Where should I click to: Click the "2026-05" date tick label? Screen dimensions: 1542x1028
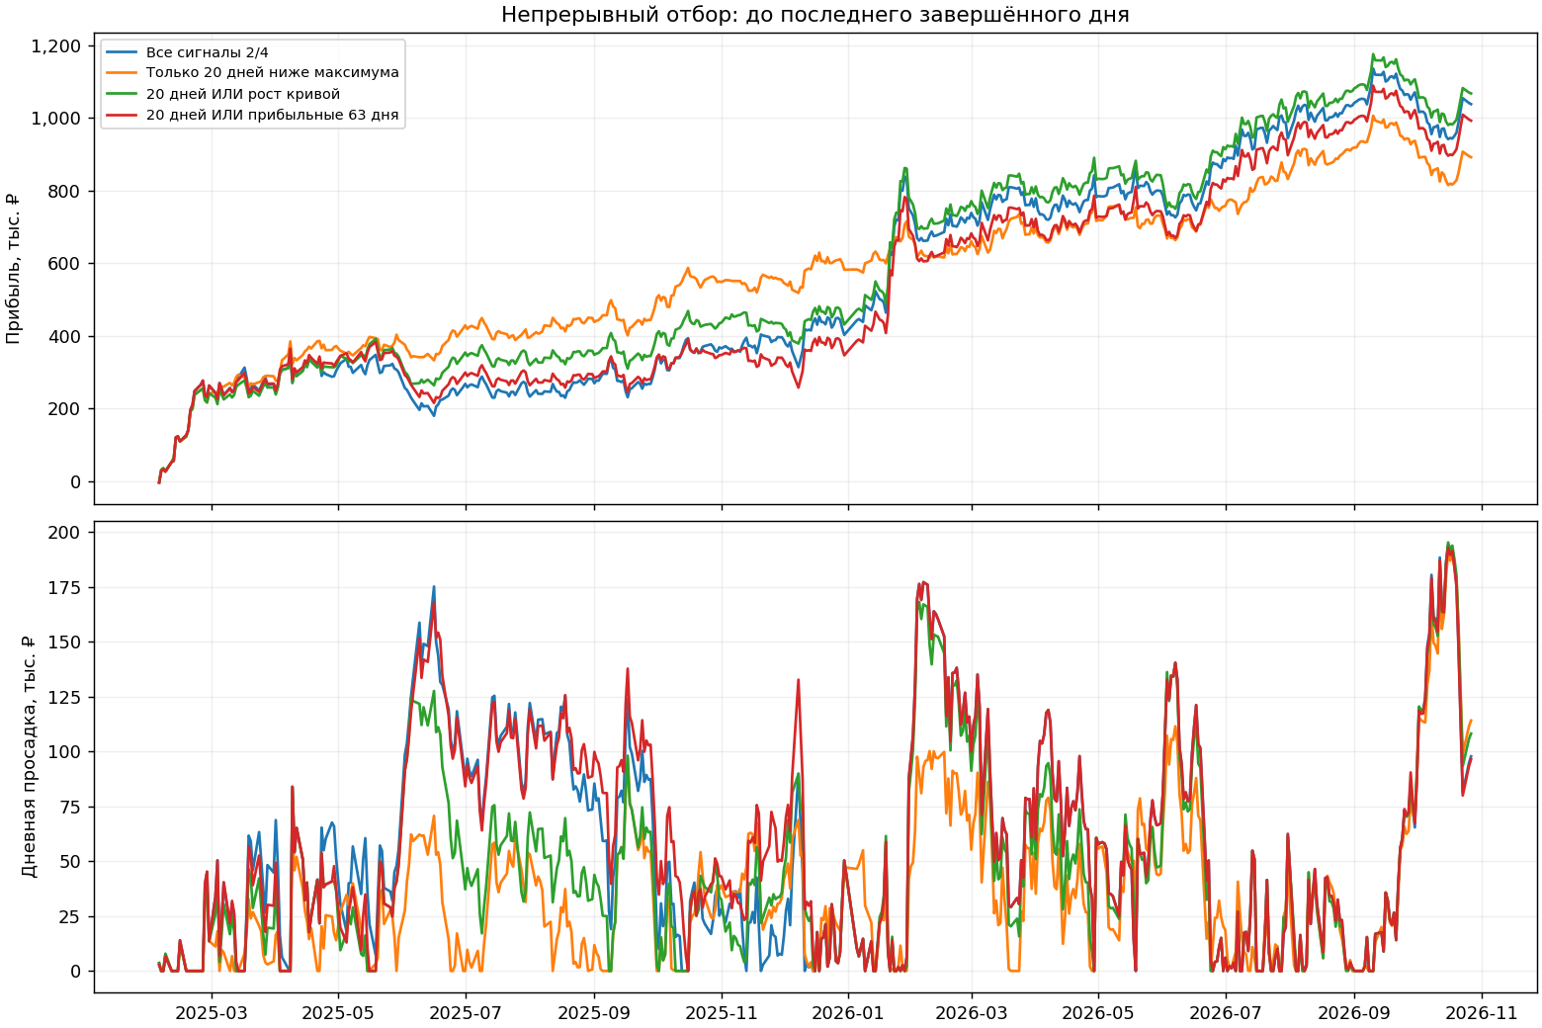point(1098,1013)
